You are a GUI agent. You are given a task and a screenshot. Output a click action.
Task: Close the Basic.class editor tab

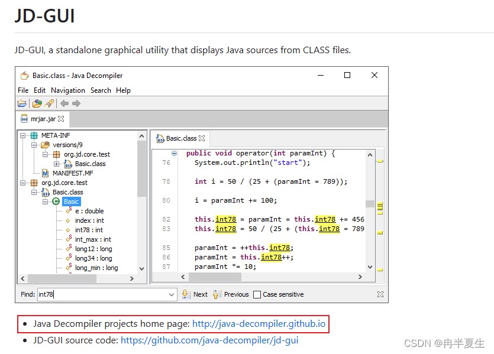pyautogui.click(x=202, y=138)
